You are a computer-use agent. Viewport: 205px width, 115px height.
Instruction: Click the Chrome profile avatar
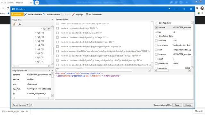tap(202, 8)
